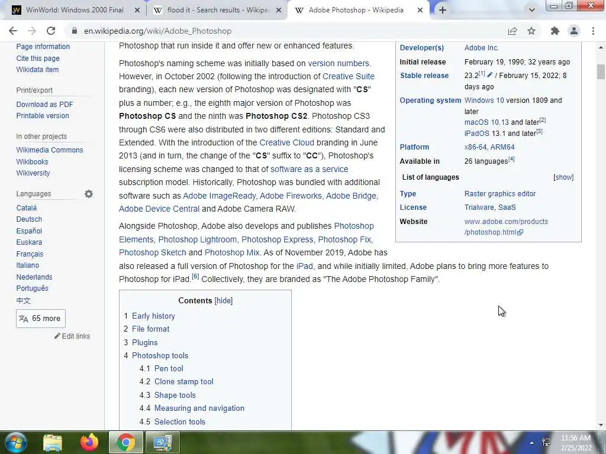606x454 pixels.
Task: Open the Wikimedia Commons link
Action: 50,150
